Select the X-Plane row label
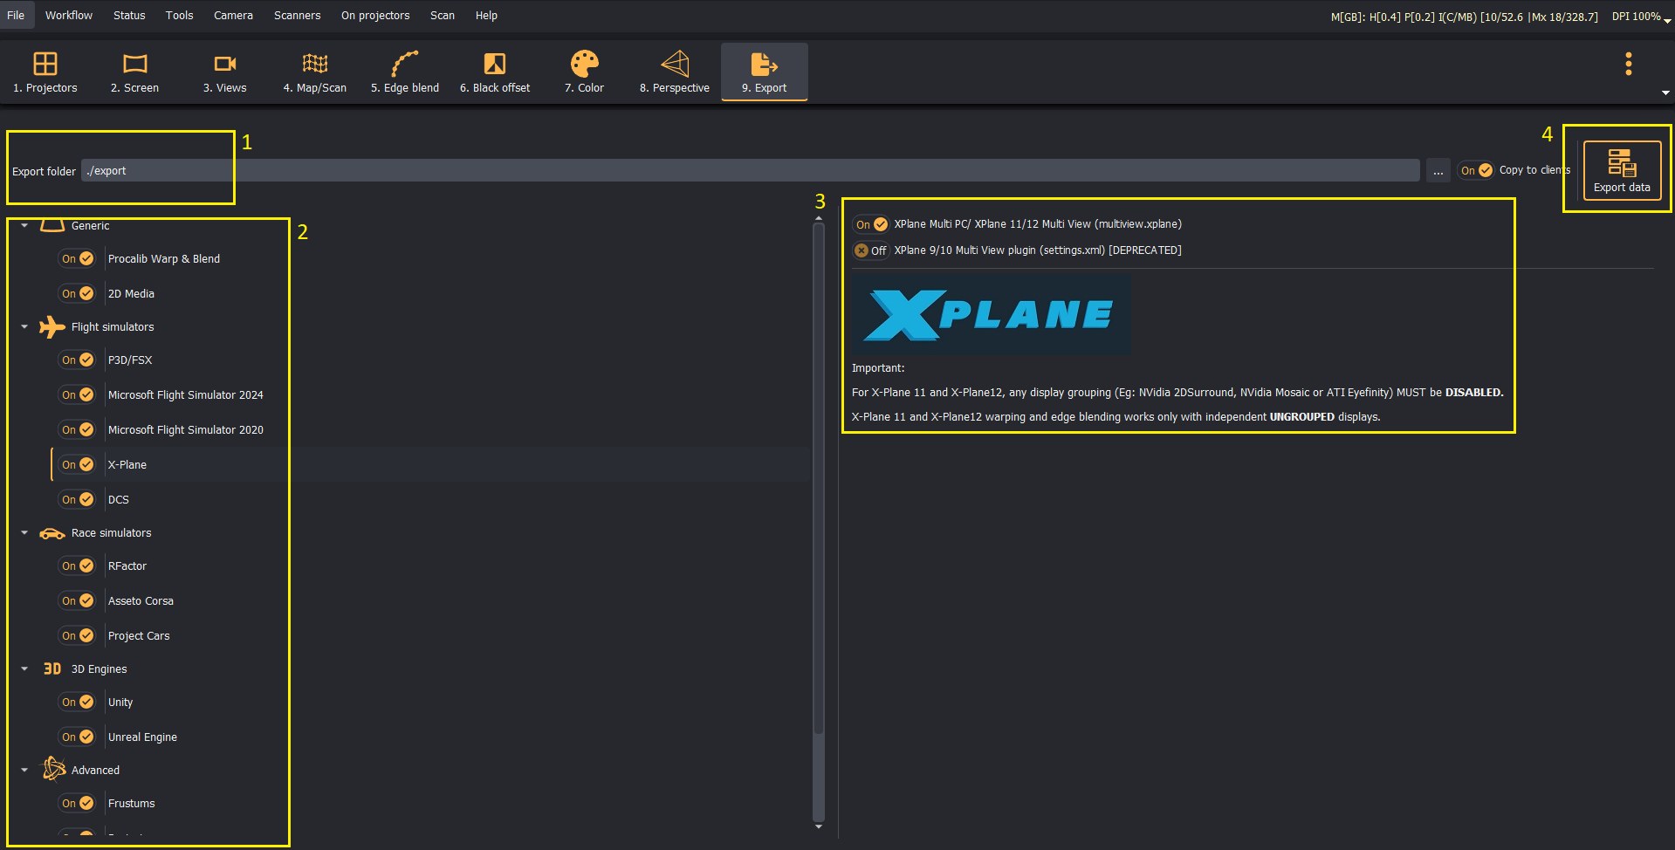The width and height of the screenshot is (1675, 850). pos(127,465)
